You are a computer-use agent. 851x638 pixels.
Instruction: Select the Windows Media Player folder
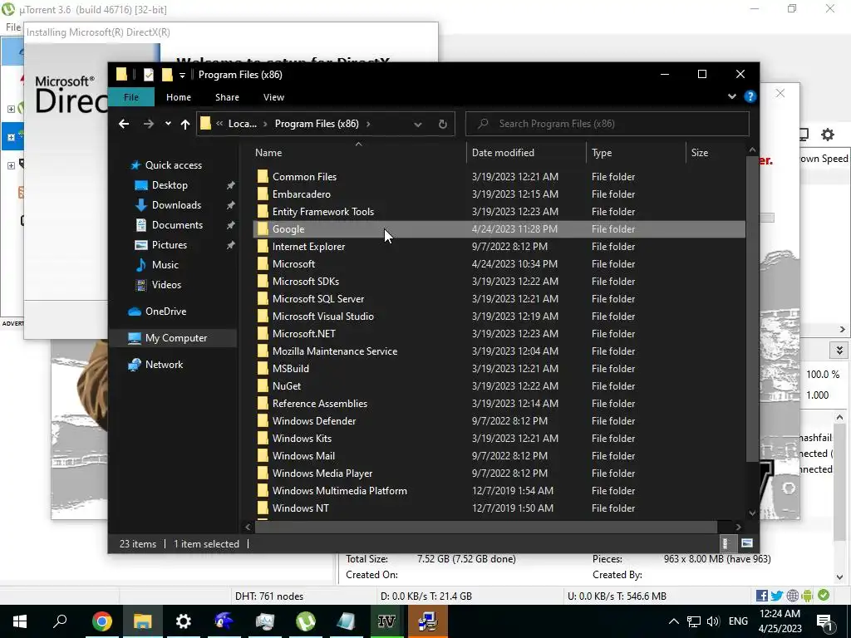pos(499,473)
